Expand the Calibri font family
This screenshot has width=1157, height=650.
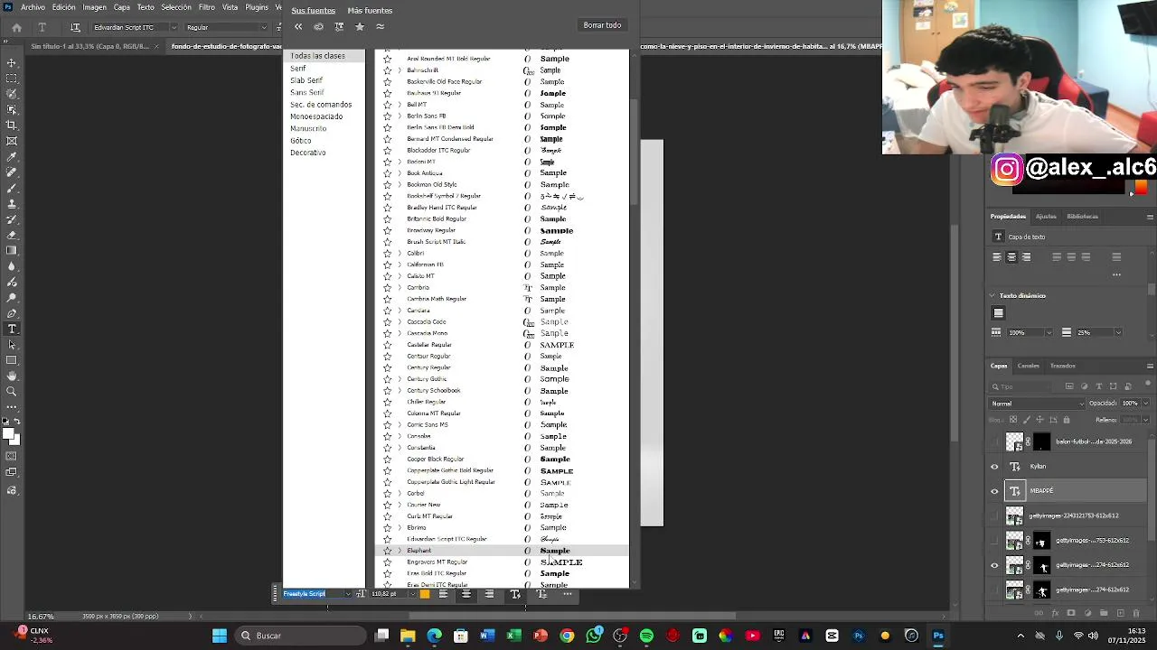pos(400,254)
